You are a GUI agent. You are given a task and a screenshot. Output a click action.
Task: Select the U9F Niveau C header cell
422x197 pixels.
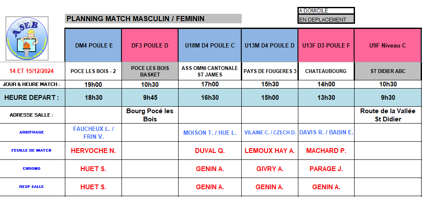point(387,45)
